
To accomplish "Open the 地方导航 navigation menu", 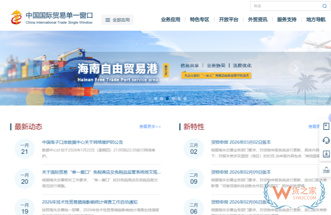I will 316,20.
